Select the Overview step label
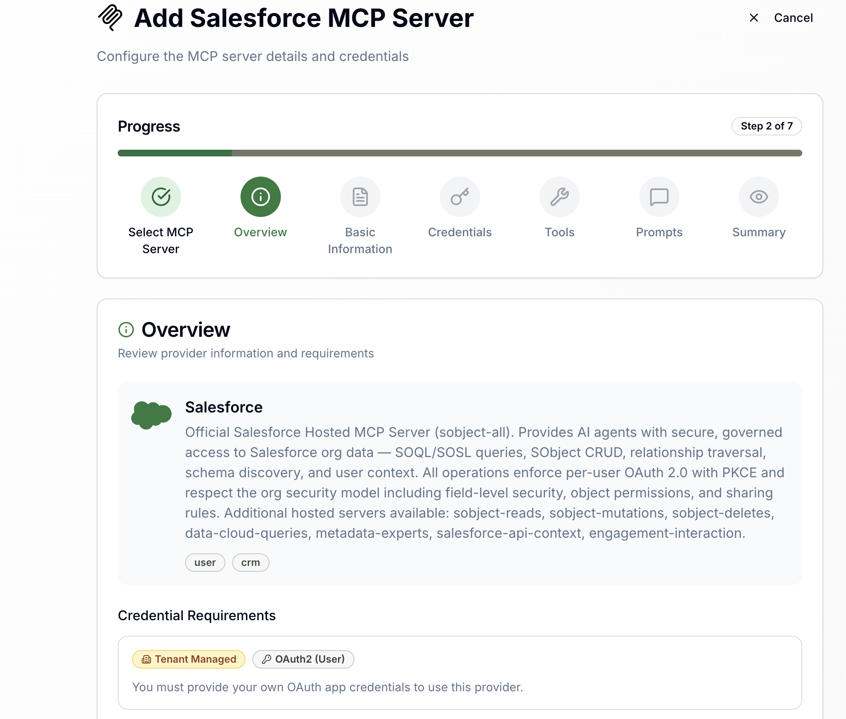846x719 pixels. pos(260,232)
